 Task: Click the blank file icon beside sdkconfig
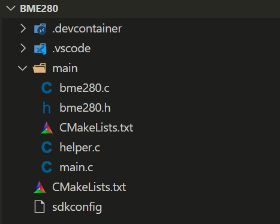pos(40,207)
